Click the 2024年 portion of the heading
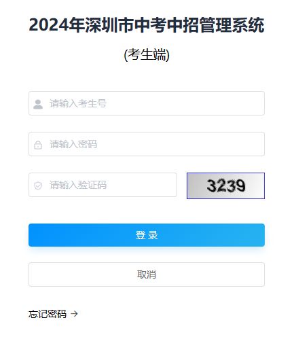 point(57,25)
